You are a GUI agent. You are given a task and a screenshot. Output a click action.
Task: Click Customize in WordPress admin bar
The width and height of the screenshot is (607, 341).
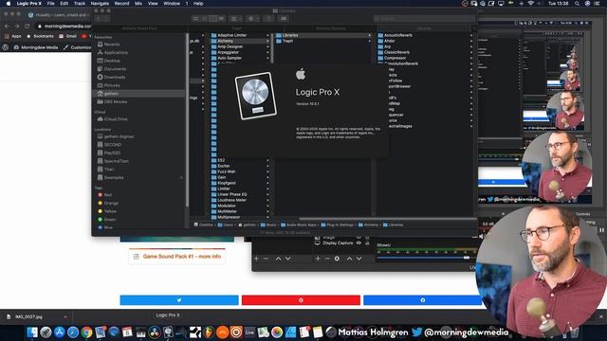coord(77,47)
